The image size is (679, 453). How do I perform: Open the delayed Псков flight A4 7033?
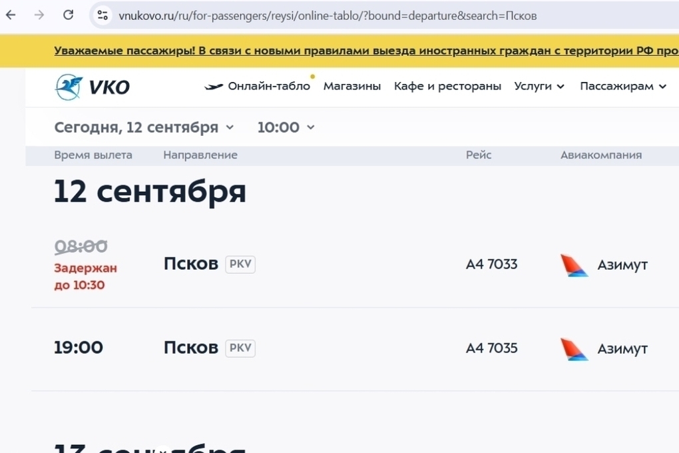[x=190, y=264]
